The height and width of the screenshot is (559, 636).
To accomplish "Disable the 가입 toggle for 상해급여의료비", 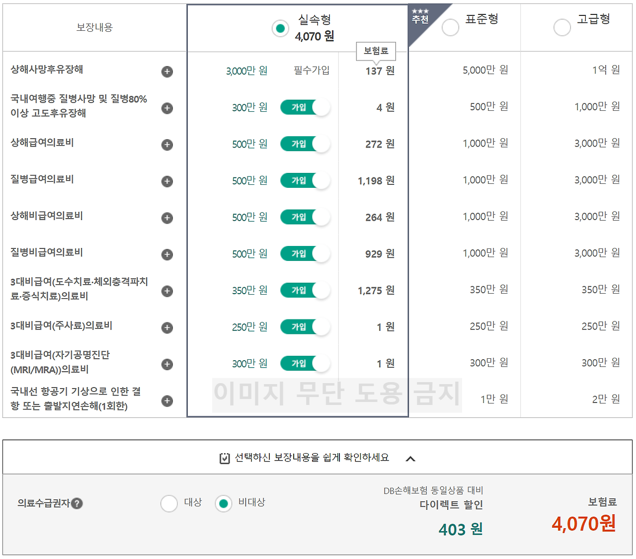I will click(x=305, y=144).
